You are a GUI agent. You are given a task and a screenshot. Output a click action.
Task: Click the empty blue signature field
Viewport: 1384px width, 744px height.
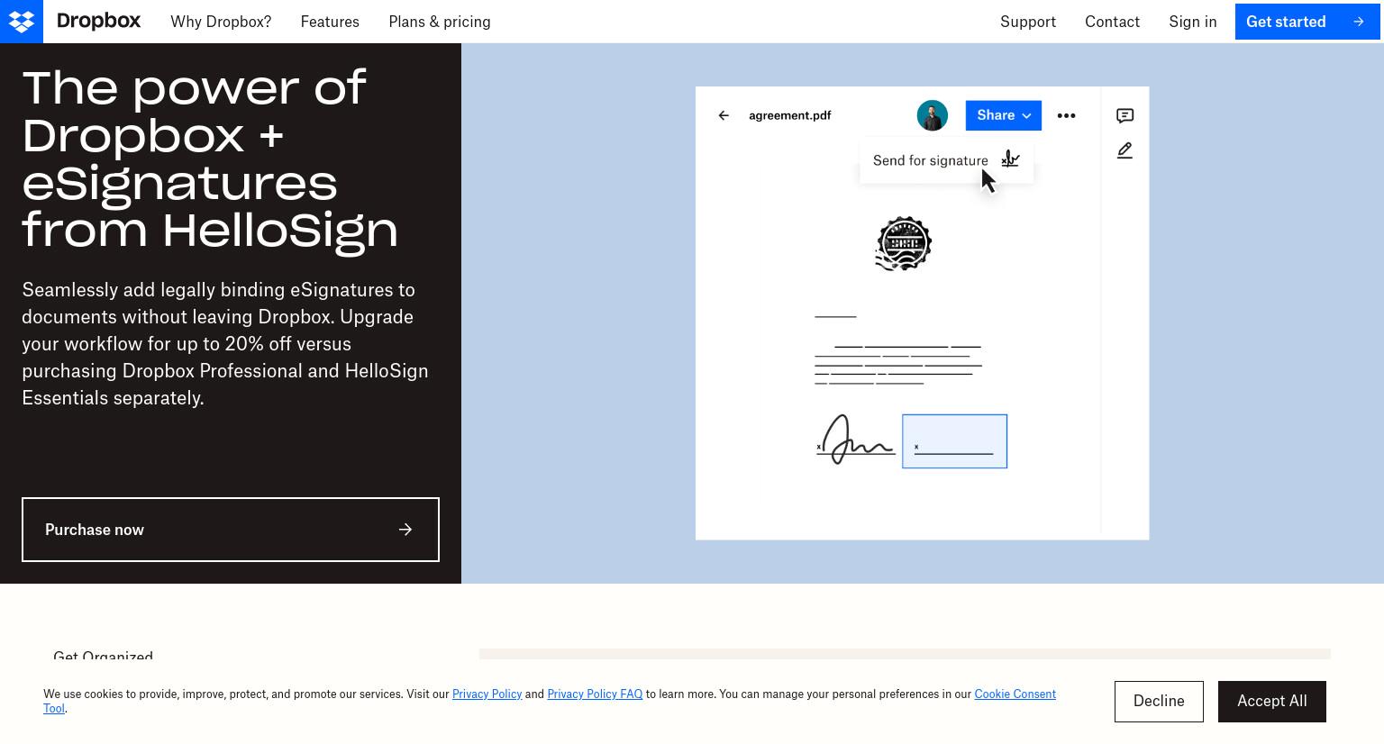(954, 441)
